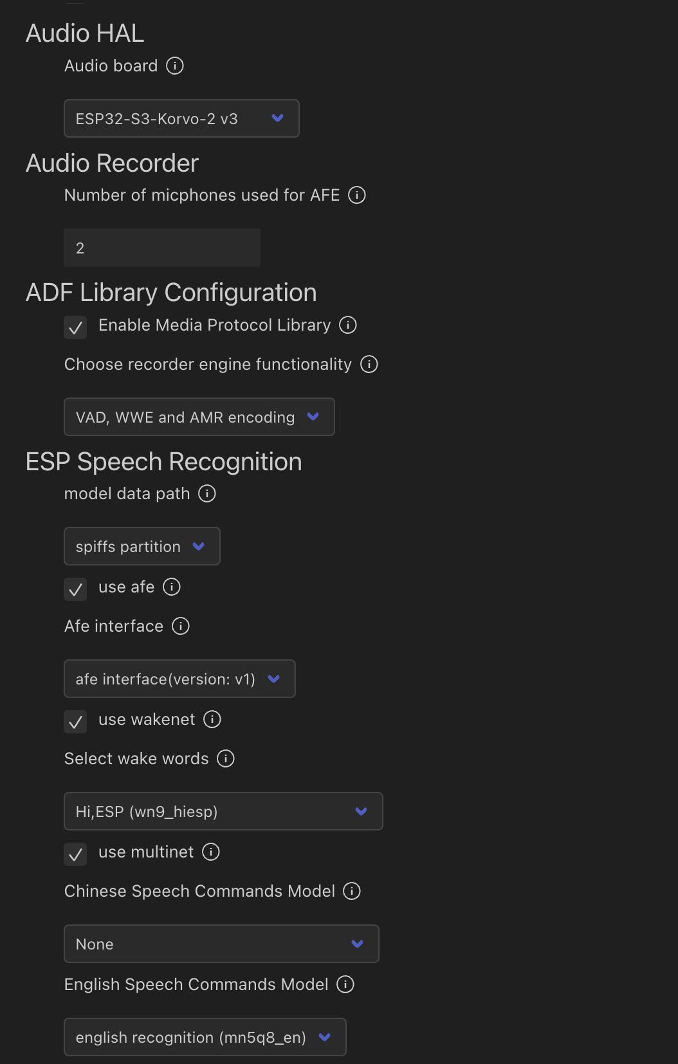Uncheck the use wakenet checkbox
The width and height of the screenshot is (678, 1064).
click(x=75, y=722)
